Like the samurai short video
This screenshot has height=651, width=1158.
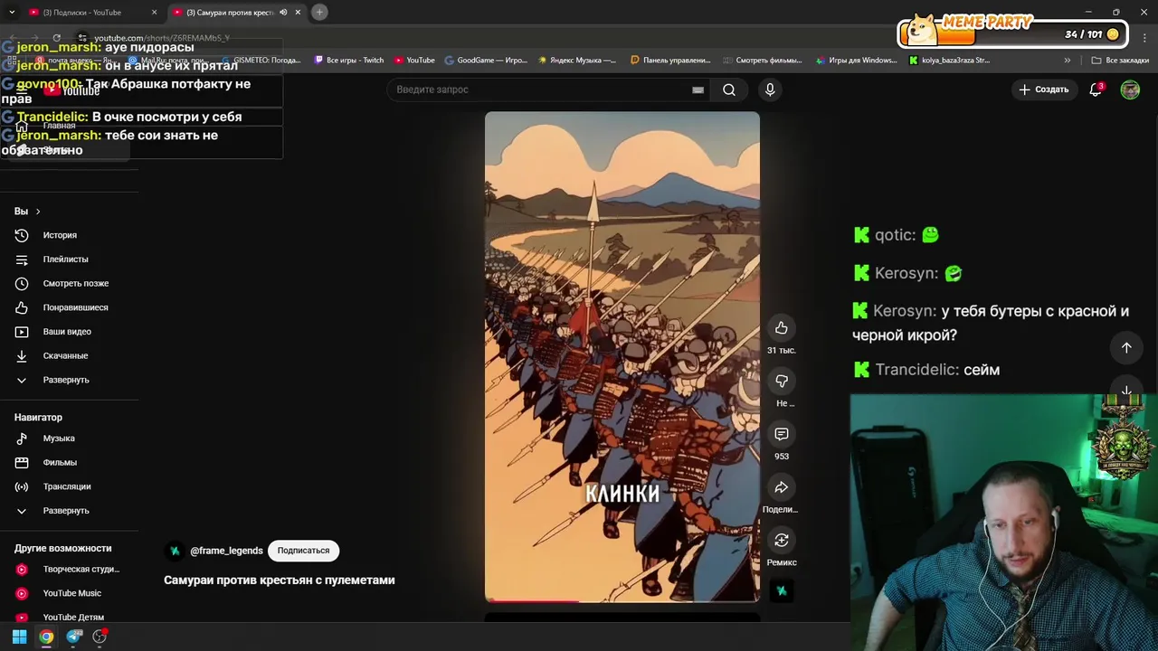(x=782, y=328)
